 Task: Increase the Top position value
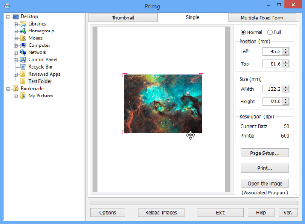[286, 62]
